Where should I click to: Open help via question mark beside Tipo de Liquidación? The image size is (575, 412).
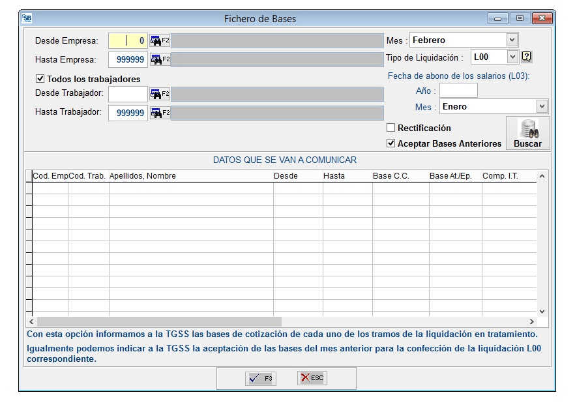click(525, 57)
